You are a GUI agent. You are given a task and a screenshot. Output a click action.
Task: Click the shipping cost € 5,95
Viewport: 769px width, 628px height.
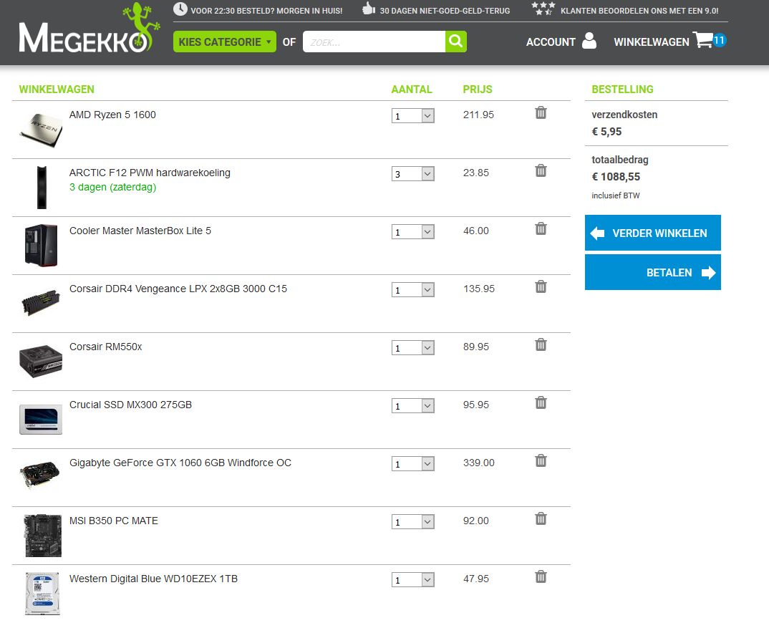tap(606, 132)
